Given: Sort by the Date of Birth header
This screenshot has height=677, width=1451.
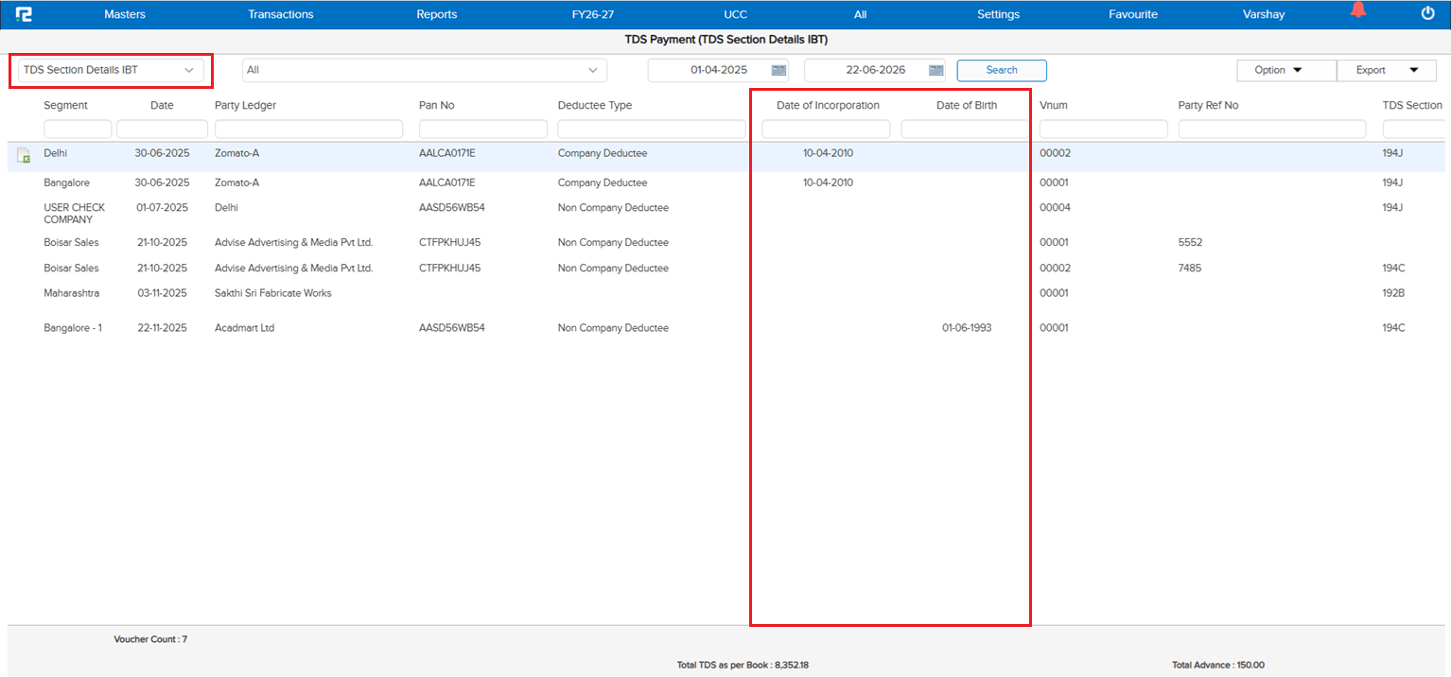Looking at the screenshot, I should pyautogui.click(x=967, y=106).
